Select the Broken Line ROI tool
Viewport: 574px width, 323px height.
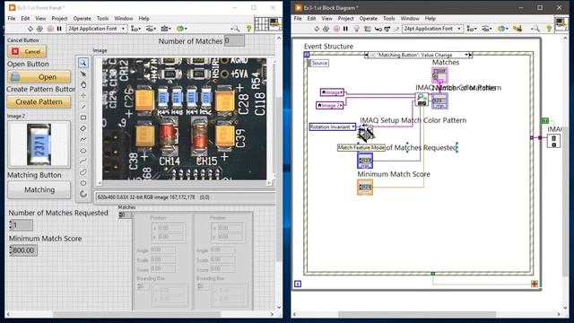(83, 139)
